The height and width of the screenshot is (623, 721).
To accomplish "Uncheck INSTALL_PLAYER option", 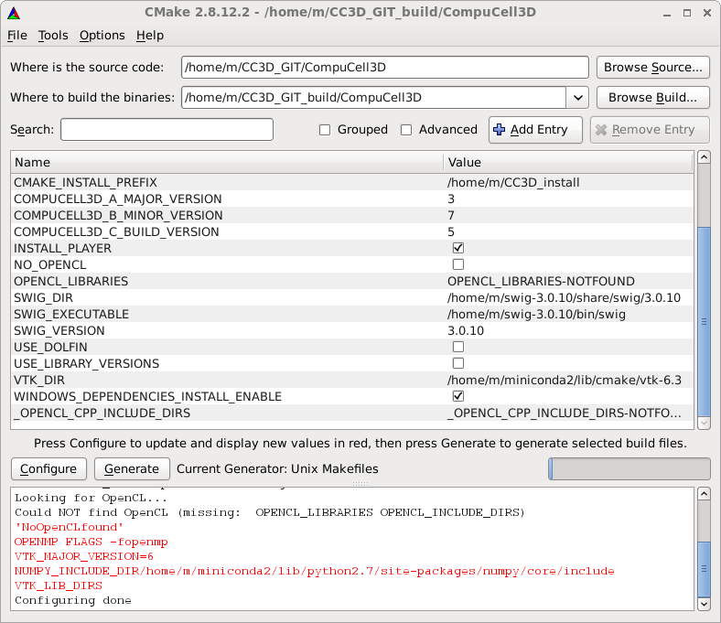I will click(458, 248).
